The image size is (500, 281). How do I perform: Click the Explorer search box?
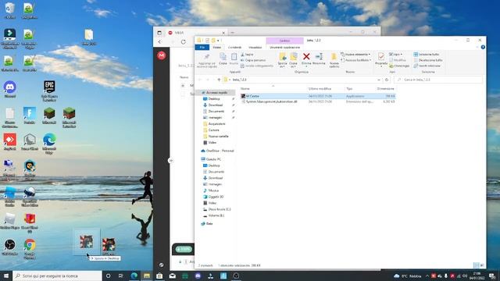click(439, 80)
